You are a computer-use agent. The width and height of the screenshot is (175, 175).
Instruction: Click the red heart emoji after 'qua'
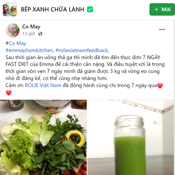click(x=160, y=85)
